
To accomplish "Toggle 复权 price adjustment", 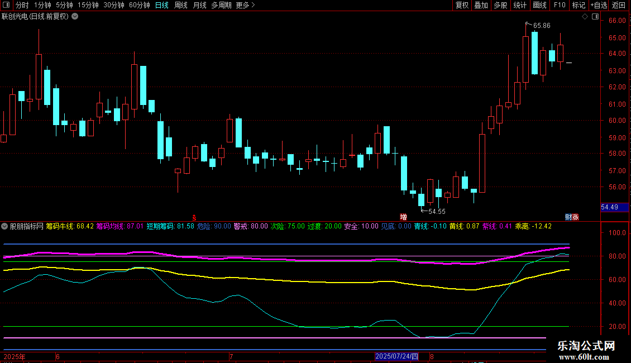I will point(462,5).
